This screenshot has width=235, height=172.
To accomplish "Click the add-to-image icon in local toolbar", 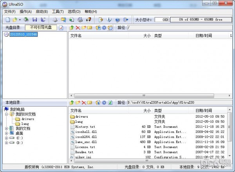I will 98,102.
